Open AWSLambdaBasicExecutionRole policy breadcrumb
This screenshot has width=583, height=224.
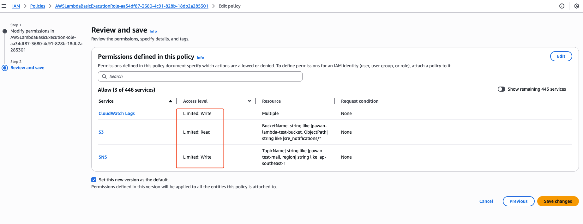click(132, 6)
